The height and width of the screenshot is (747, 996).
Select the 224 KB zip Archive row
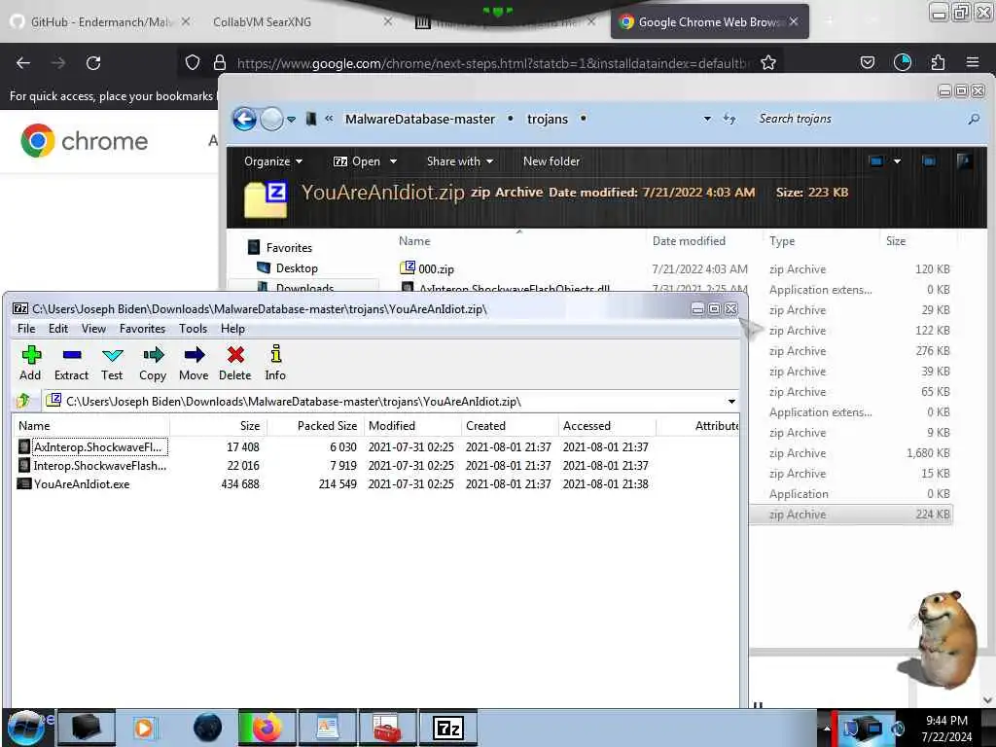(x=851, y=515)
